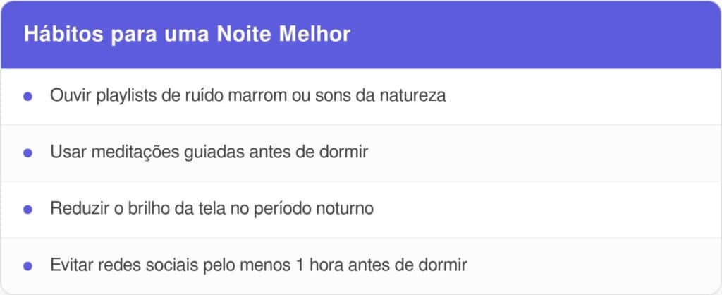Click the bullet dot beside 'Ouvir playlists'
The width and height of the screenshot is (722, 295).
[x=28, y=97]
